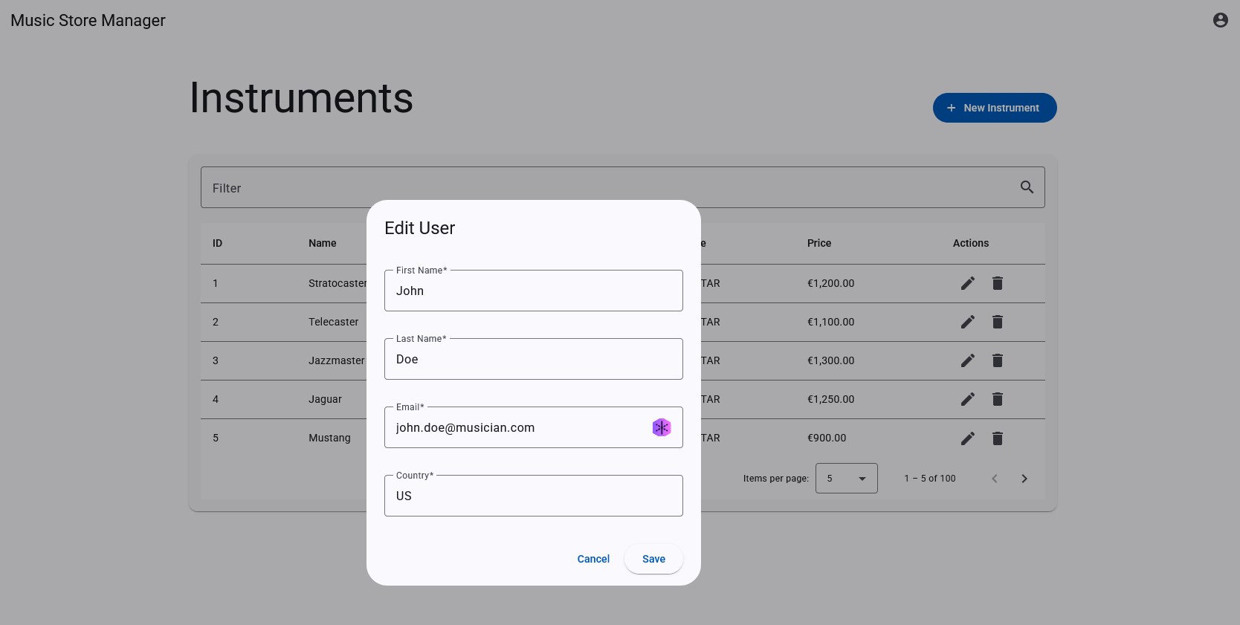Open the Items per page dropdown
The width and height of the screenshot is (1240, 625).
tap(847, 479)
